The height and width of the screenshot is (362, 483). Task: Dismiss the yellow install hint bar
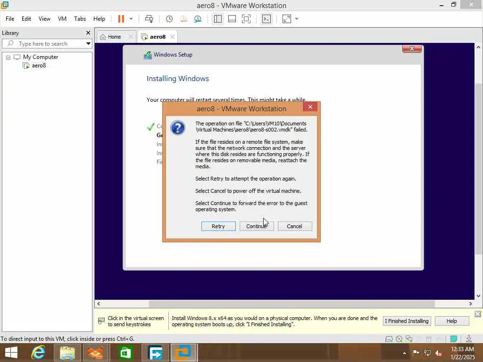pos(478,314)
